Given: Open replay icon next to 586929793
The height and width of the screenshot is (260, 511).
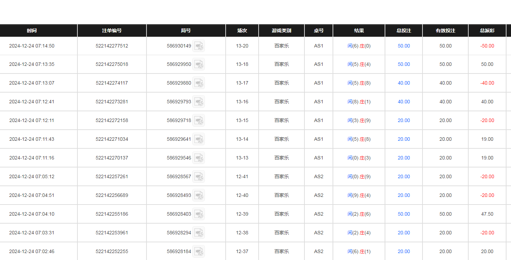Looking at the screenshot, I should point(199,102).
